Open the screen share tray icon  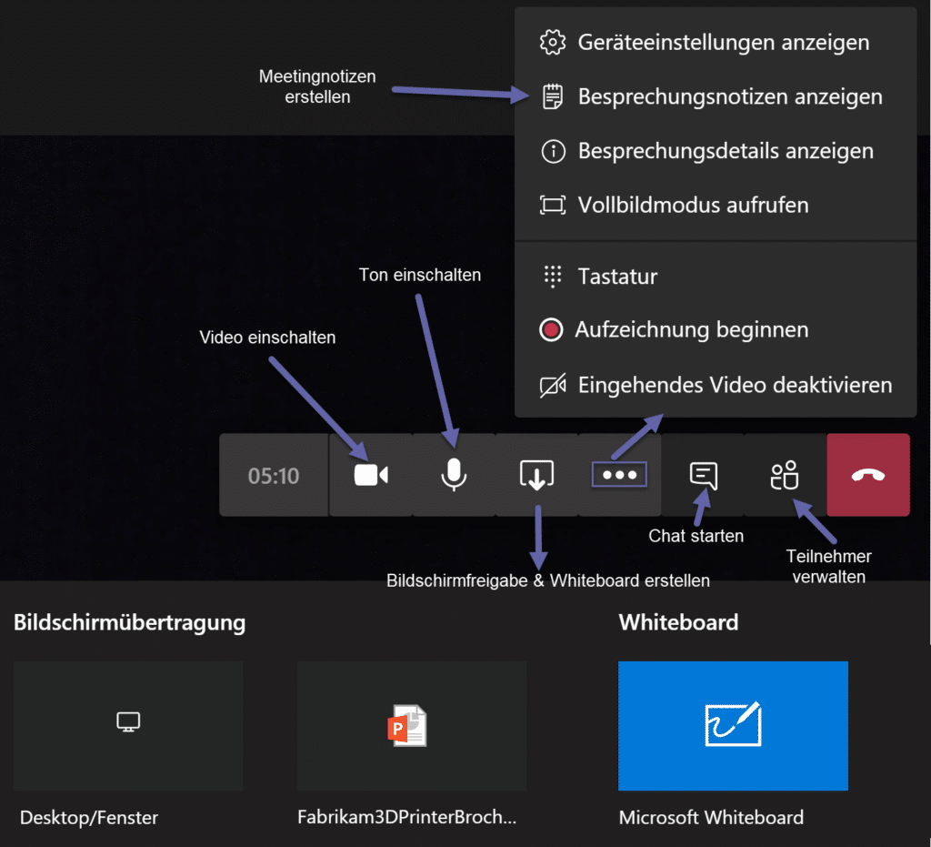536,475
